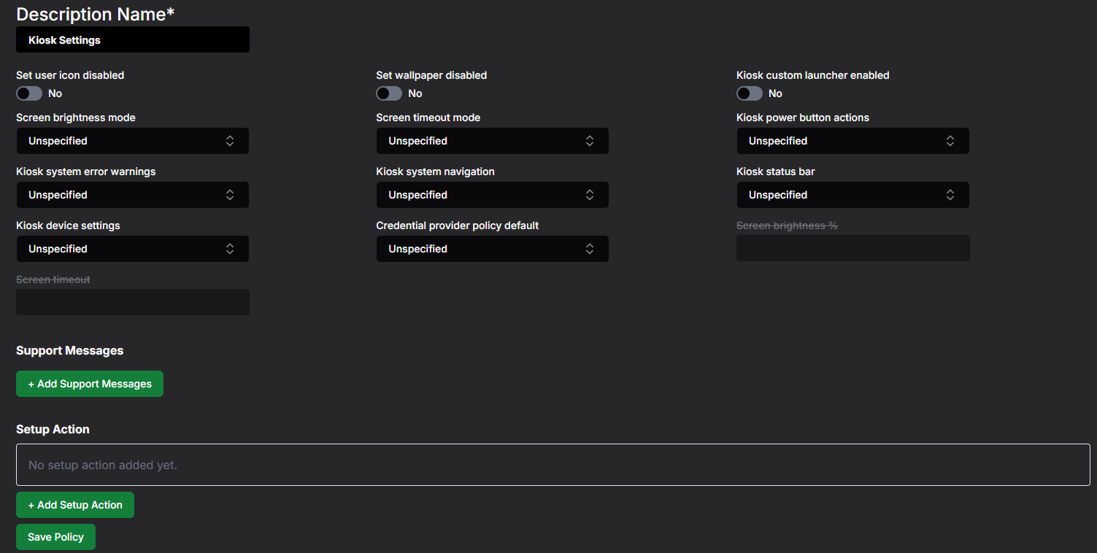Image resolution: width=1097 pixels, height=553 pixels.
Task: Open the Screen brightness mode dropdown
Action: [x=133, y=141]
